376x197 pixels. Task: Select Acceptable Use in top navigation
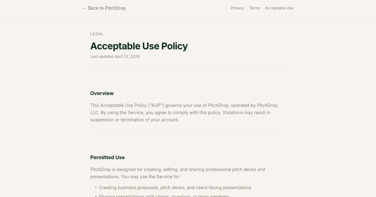(279, 8)
